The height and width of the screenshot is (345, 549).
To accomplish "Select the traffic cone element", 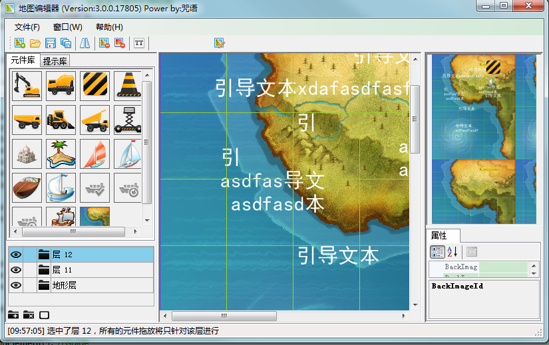I will tap(128, 85).
